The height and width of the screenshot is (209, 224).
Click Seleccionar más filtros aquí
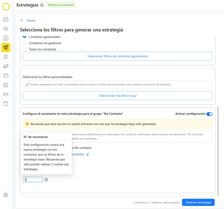(118, 96)
